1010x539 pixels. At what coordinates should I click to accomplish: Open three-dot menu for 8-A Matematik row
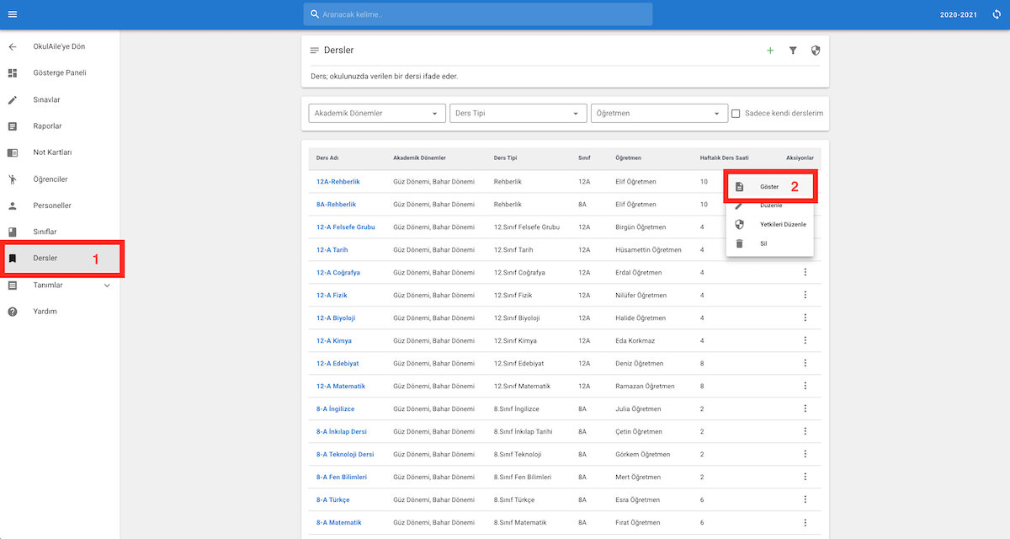tap(805, 522)
